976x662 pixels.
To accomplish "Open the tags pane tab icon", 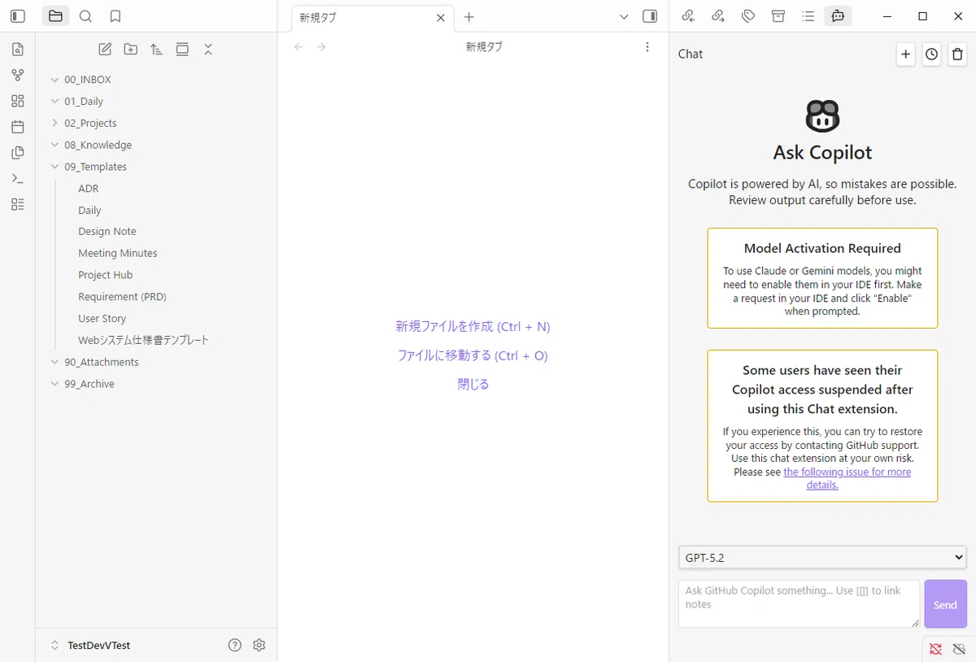I will [x=748, y=16].
